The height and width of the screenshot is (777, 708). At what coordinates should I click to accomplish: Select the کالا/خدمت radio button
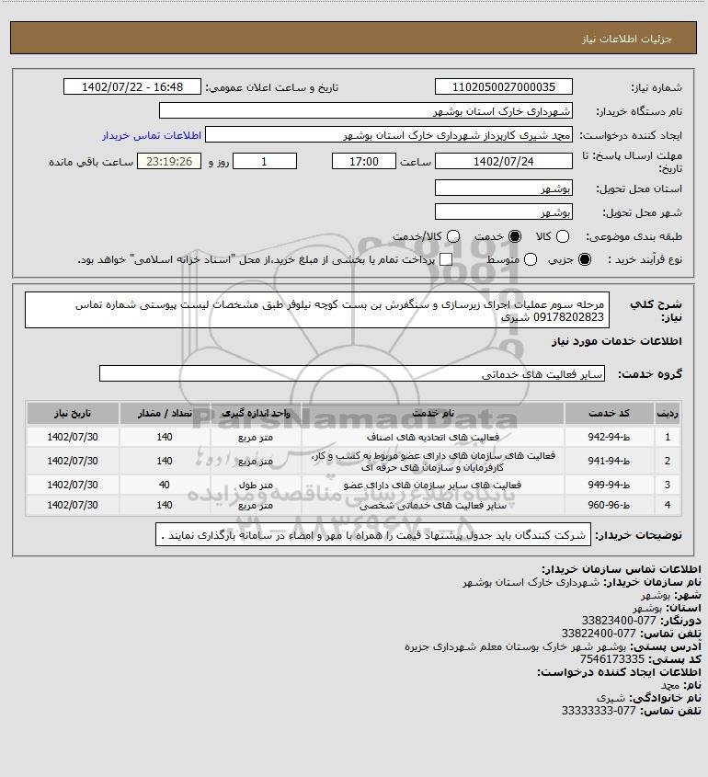(452, 237)
